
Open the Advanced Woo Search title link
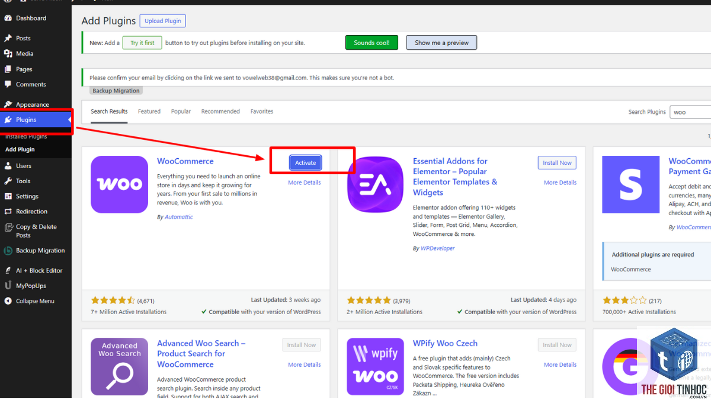pyautogui.click(x=201, y=354)
